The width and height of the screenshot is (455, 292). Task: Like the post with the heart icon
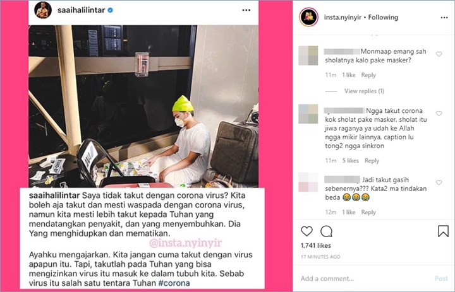pyautogui.click(x=306, y=231)
